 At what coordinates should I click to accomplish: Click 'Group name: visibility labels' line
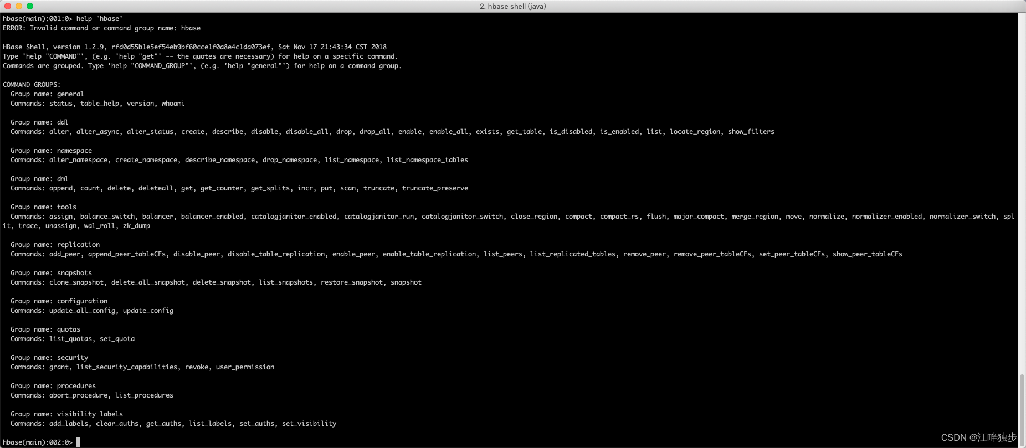click(x=66, y=414)
